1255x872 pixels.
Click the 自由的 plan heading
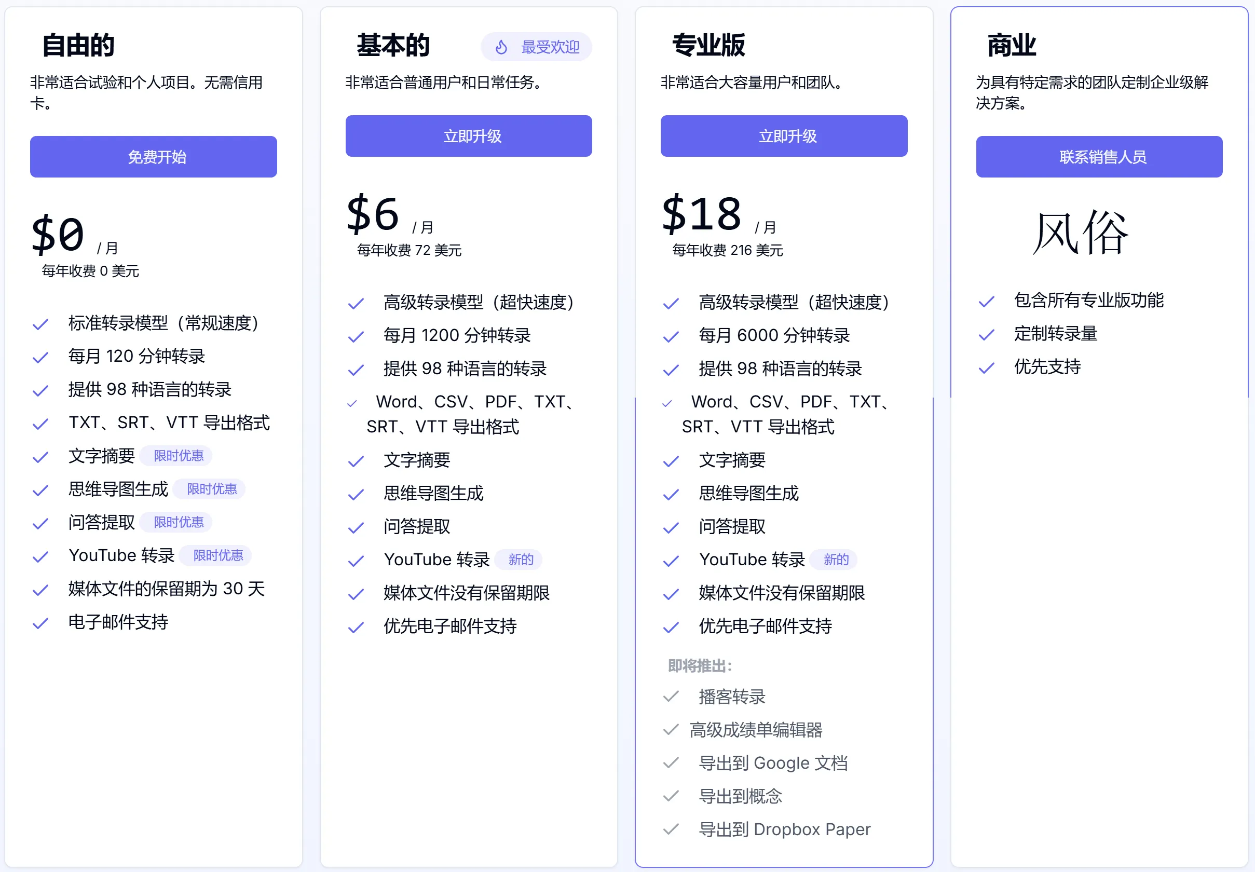tap(78, 45)
